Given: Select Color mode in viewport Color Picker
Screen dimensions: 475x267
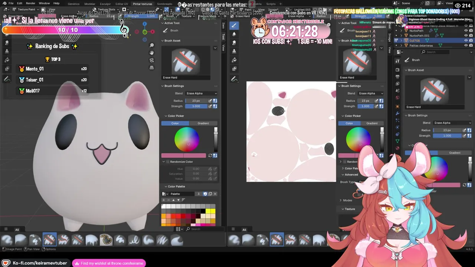Looking at the screenshot, I should [175, 123].
